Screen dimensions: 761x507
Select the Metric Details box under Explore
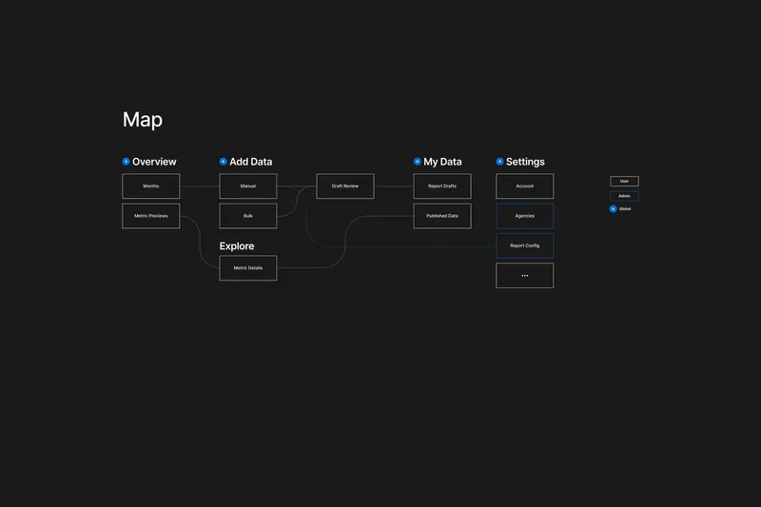click(x=248, y=268)
